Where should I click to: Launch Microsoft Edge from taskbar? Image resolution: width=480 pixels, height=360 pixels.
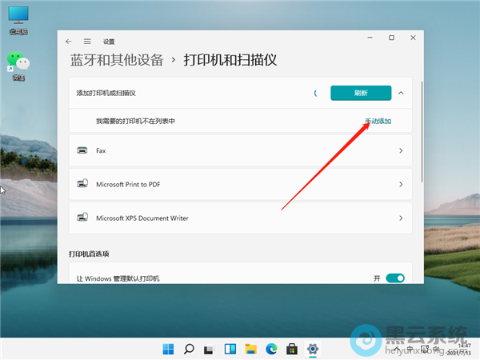[x=271, y=349]
